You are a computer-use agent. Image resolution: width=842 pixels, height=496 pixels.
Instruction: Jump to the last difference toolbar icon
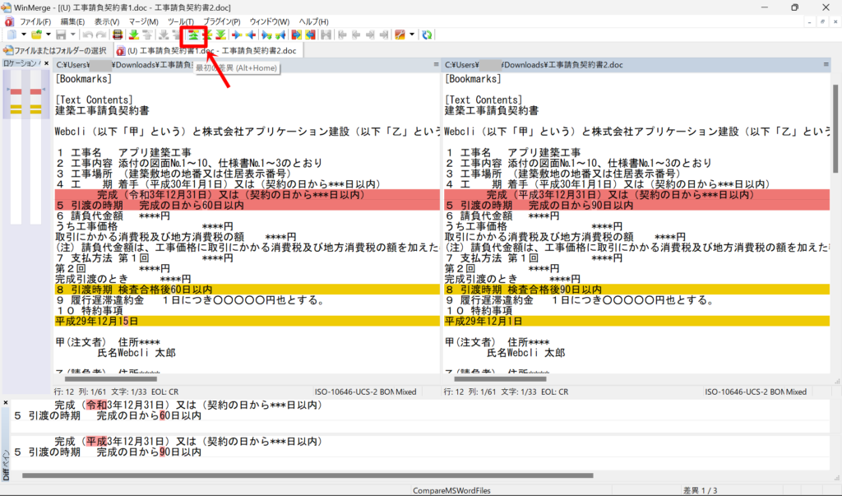pyautogui.click(x=220, y=35)
